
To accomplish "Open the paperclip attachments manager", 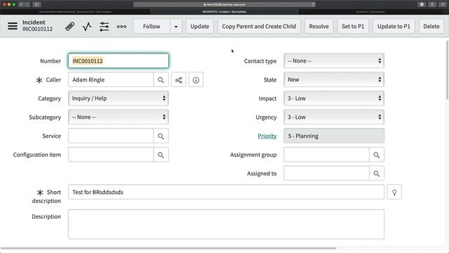I will (x=69, y=27).
